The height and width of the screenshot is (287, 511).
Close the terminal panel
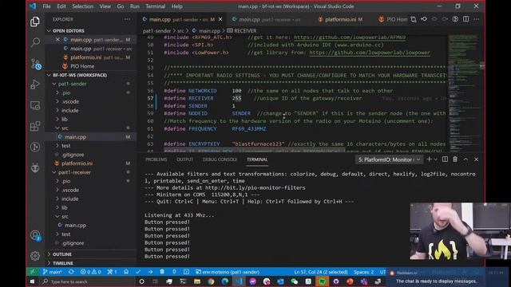[x=476, y=159]
